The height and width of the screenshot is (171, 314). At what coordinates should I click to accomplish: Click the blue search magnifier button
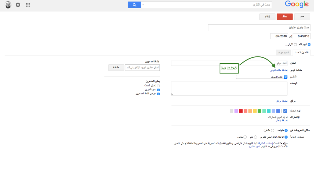pyautogui.click(x=134, y=5)
